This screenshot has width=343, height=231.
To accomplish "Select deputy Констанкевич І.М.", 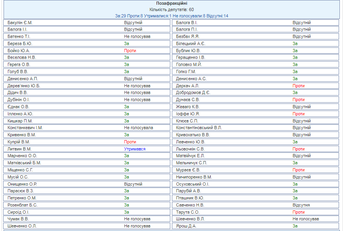I will (x=25, y=128).
